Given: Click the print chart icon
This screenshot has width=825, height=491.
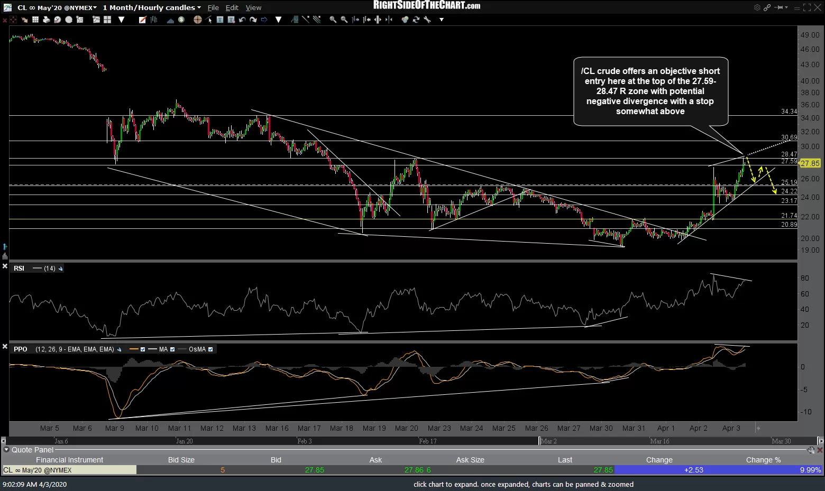Looking at the screenshot, I should coord(47,20).
